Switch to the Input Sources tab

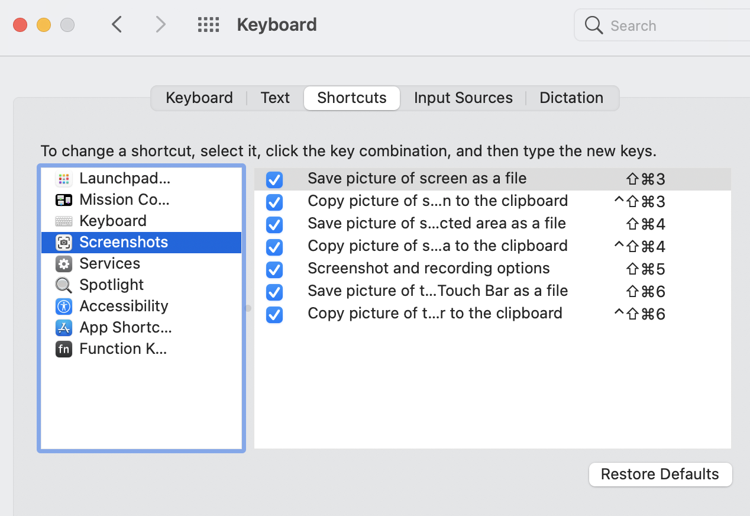pos(463,98)
